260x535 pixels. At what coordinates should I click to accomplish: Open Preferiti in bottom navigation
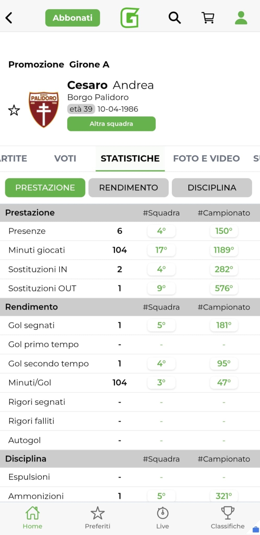(98, 517)
